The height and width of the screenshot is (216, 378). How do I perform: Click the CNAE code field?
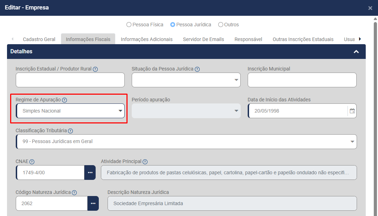(50, 173)
